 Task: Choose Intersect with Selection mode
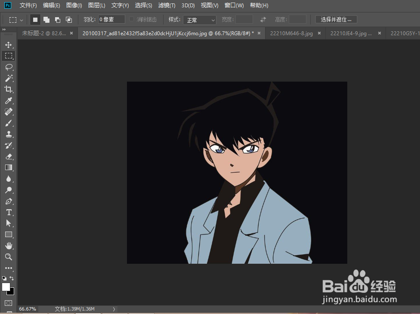click(x=69, y=19)
